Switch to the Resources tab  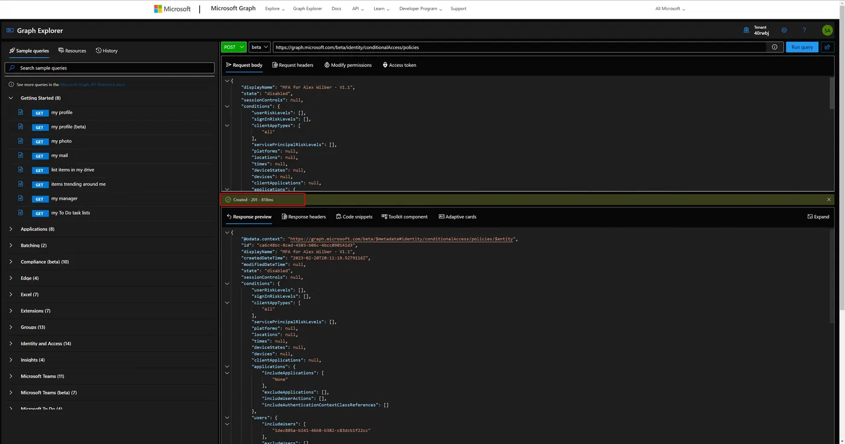(72, 51)
